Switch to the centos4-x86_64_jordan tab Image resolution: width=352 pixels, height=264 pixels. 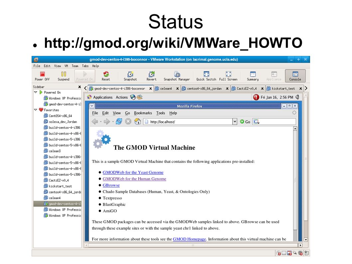[205, 89]
